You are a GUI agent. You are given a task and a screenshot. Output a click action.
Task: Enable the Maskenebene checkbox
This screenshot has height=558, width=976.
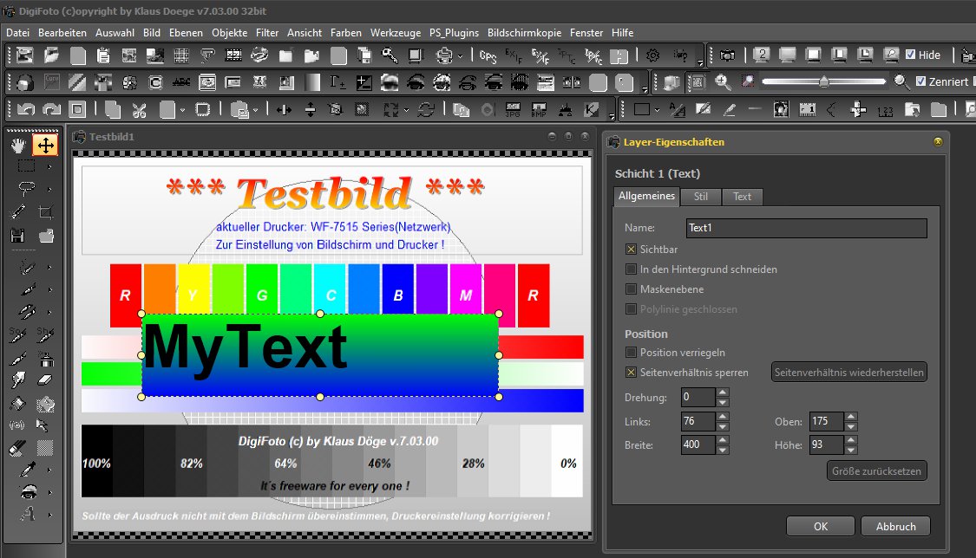631,289
